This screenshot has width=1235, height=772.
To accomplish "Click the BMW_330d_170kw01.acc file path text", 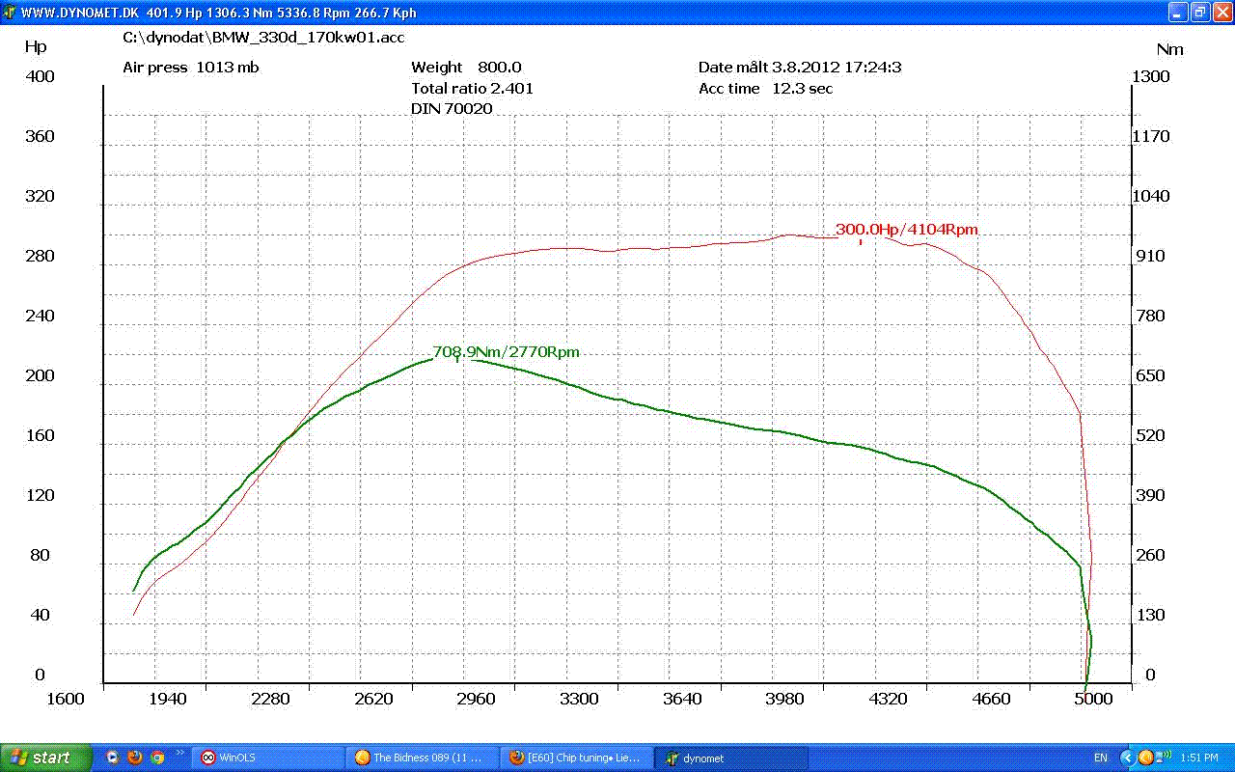I will tap(263, 38).
